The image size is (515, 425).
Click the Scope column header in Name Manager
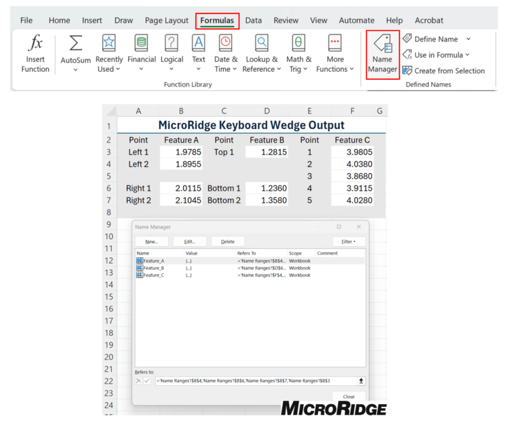[x=302, y=253]
